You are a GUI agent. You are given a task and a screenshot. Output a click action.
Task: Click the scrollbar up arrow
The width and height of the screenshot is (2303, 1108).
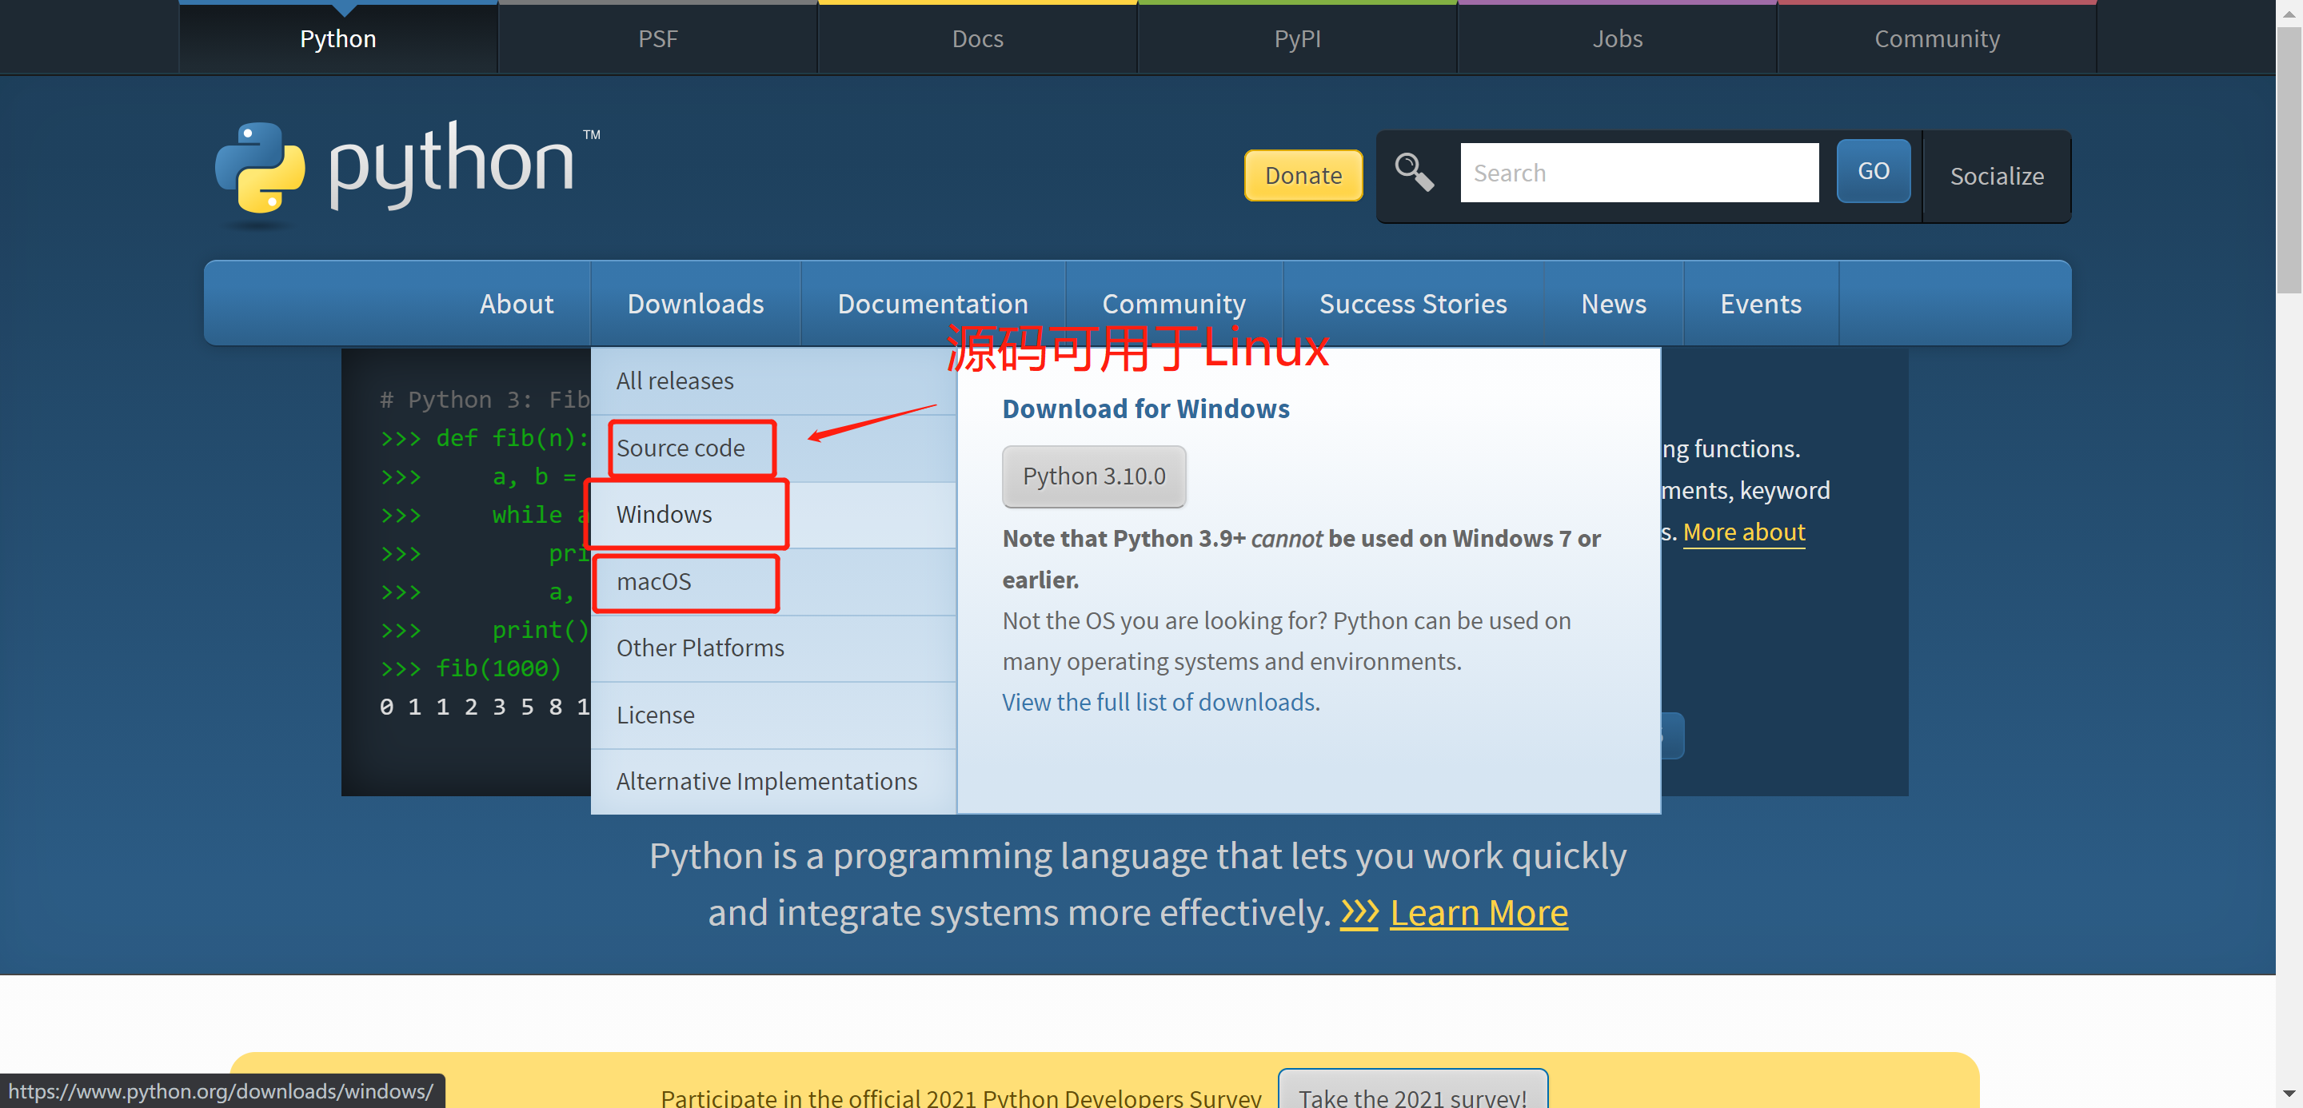[2289, 13]
